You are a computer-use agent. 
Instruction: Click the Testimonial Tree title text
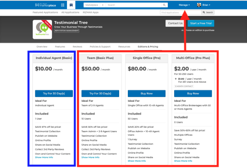(71, 22)
